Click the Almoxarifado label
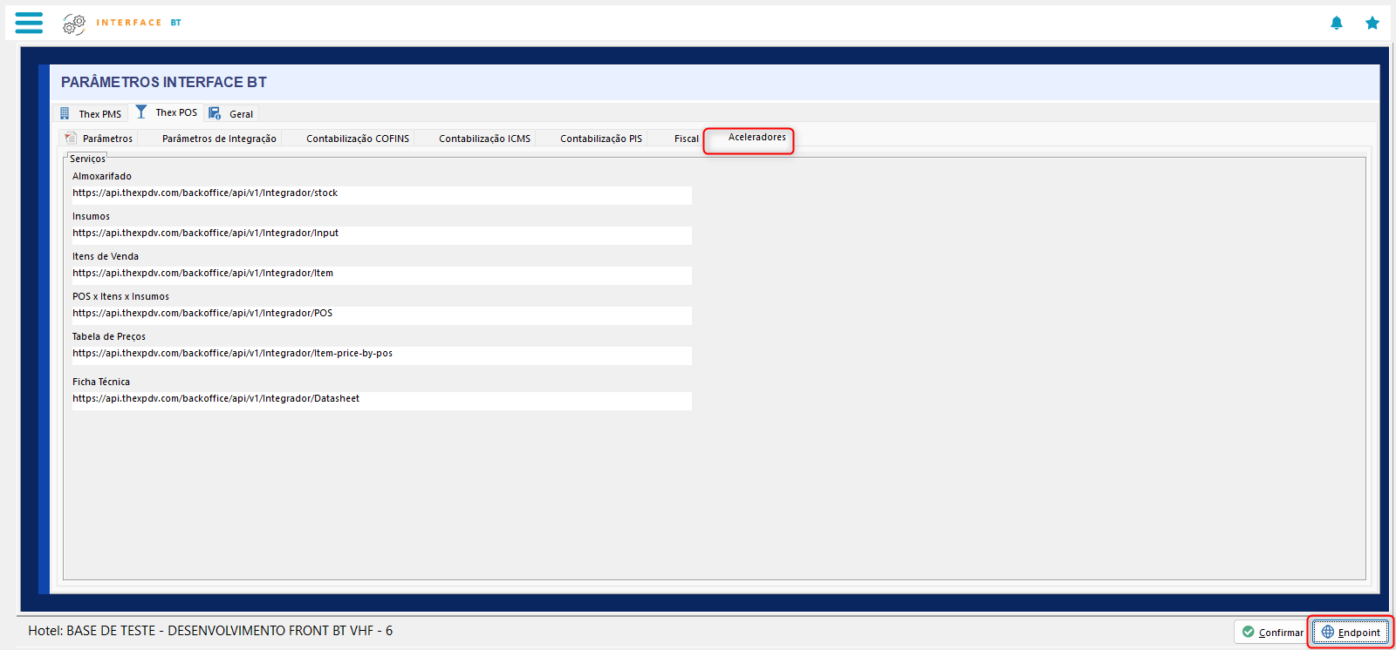 point(102,176)
